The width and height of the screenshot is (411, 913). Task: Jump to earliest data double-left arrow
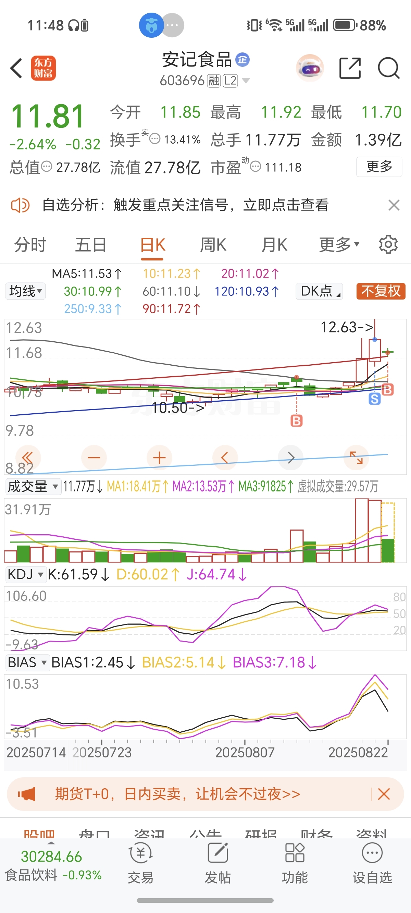point(28,458)
